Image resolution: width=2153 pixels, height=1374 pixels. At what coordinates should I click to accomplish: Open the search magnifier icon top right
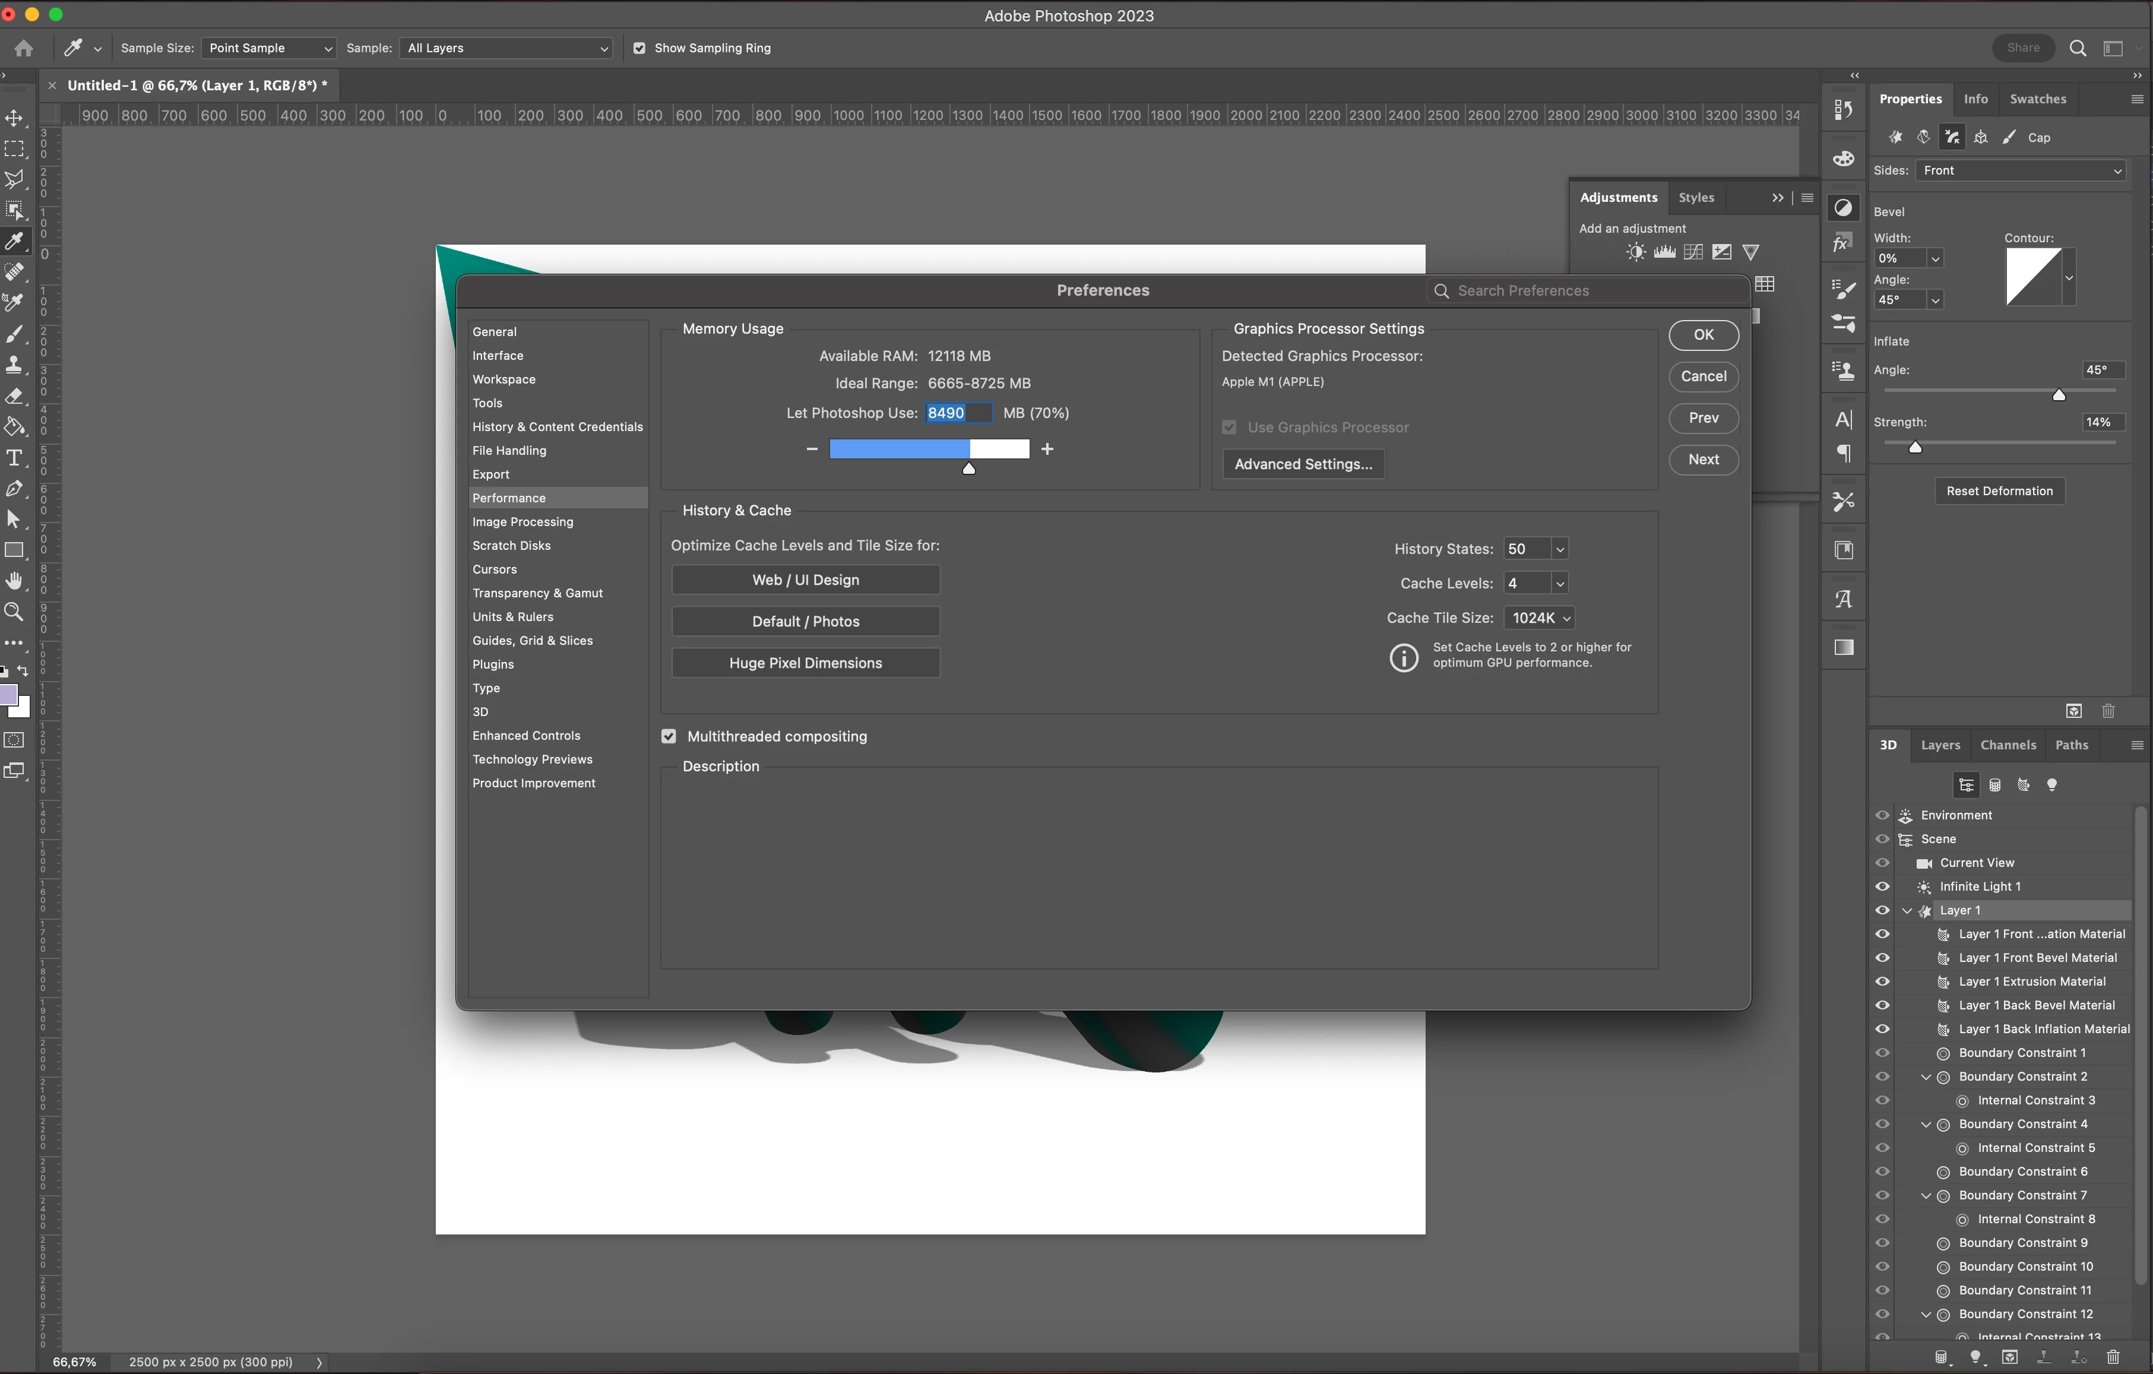(x=2078, y=48)
